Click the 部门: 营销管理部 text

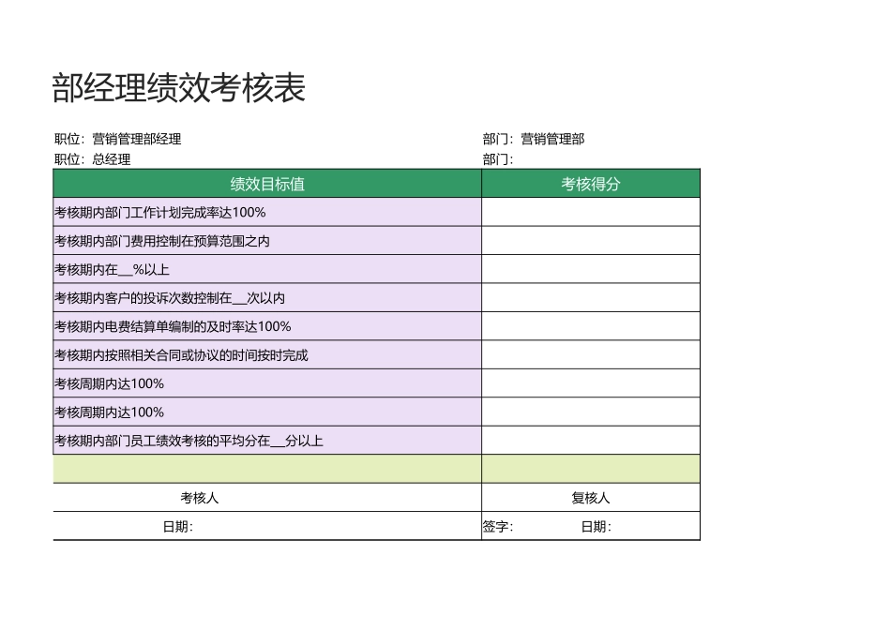click(x=535, y=138)
